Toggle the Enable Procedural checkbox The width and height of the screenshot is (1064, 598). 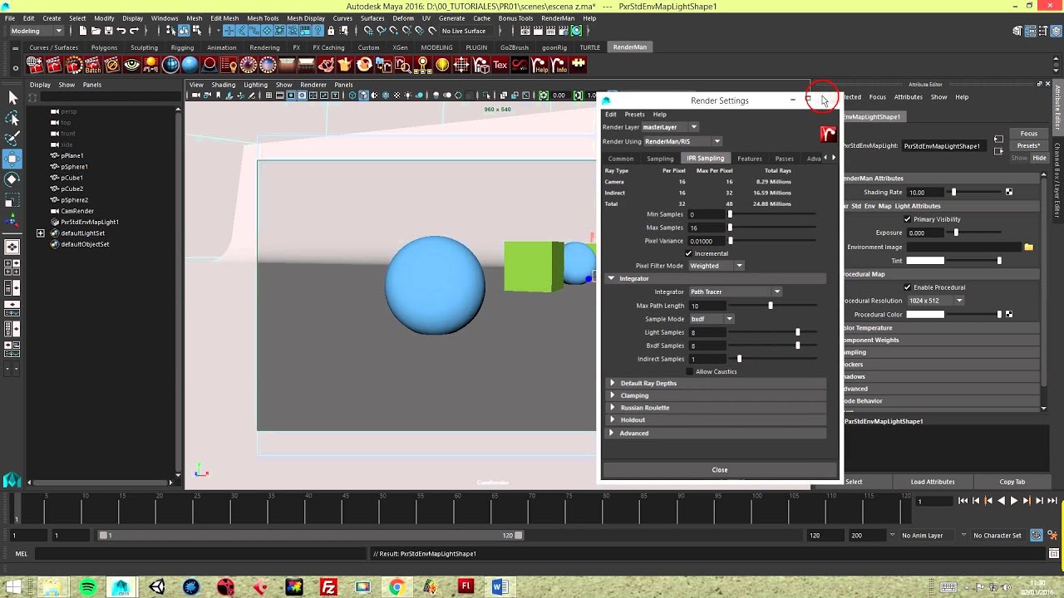click(x=907, y=287)
